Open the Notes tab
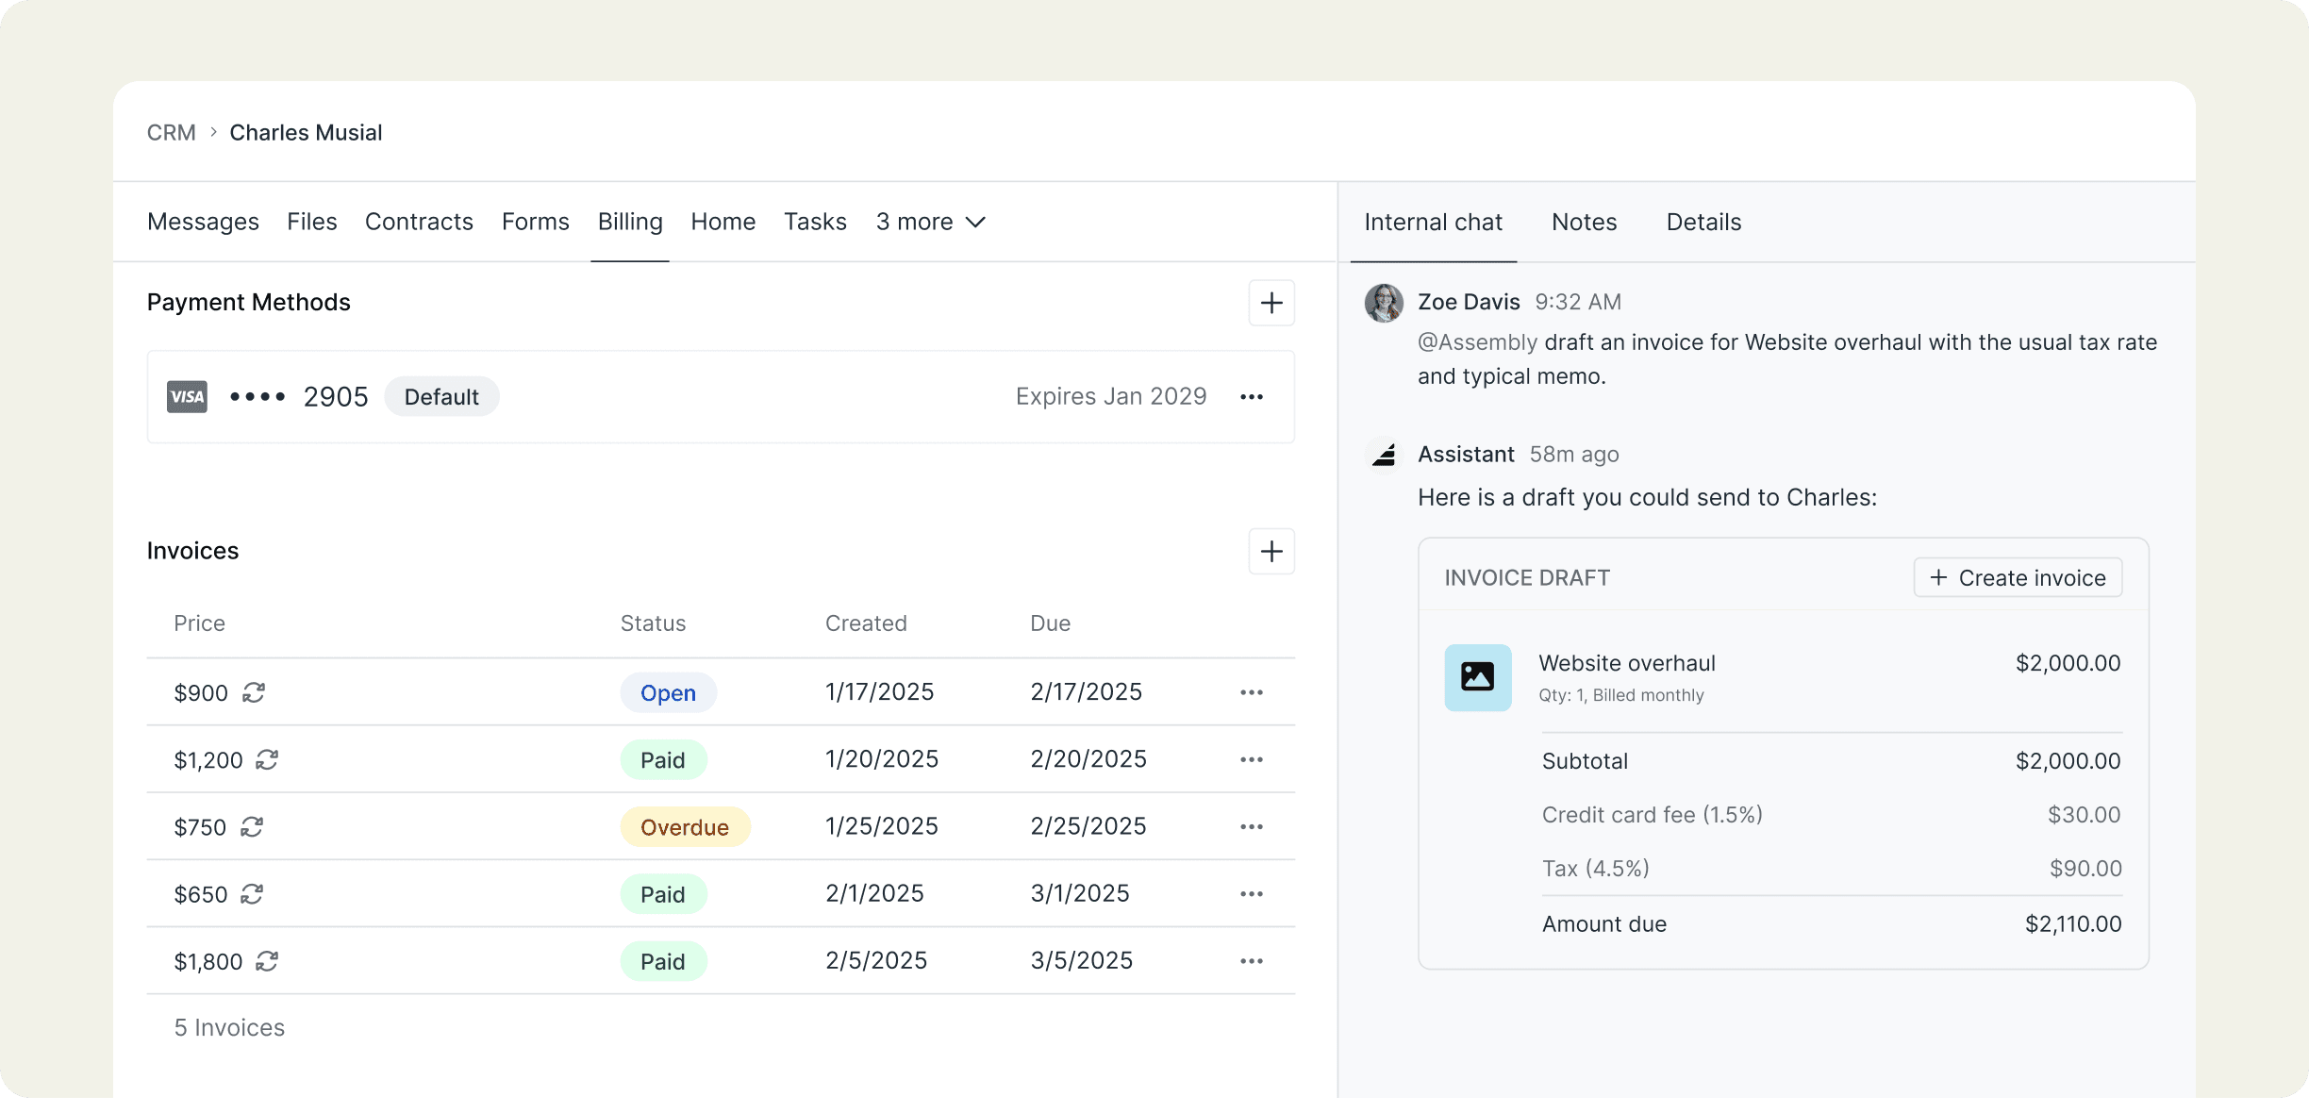 coord(1584,223)
